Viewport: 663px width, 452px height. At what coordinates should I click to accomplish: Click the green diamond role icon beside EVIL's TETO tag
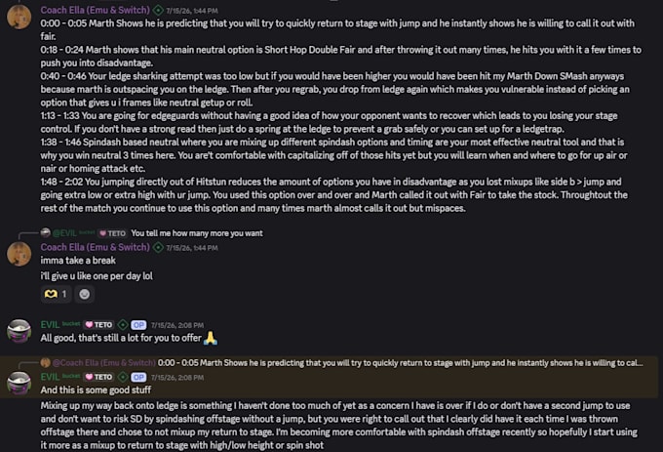123,325
